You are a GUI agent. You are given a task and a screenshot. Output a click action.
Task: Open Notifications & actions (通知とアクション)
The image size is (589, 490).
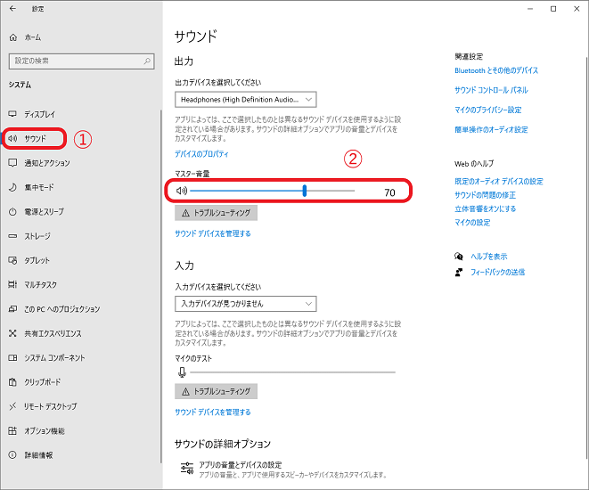click(46, 163)
